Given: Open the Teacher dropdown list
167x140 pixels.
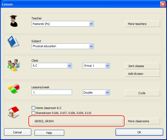Looking at the screenshot, I should (x=91, y=24).
